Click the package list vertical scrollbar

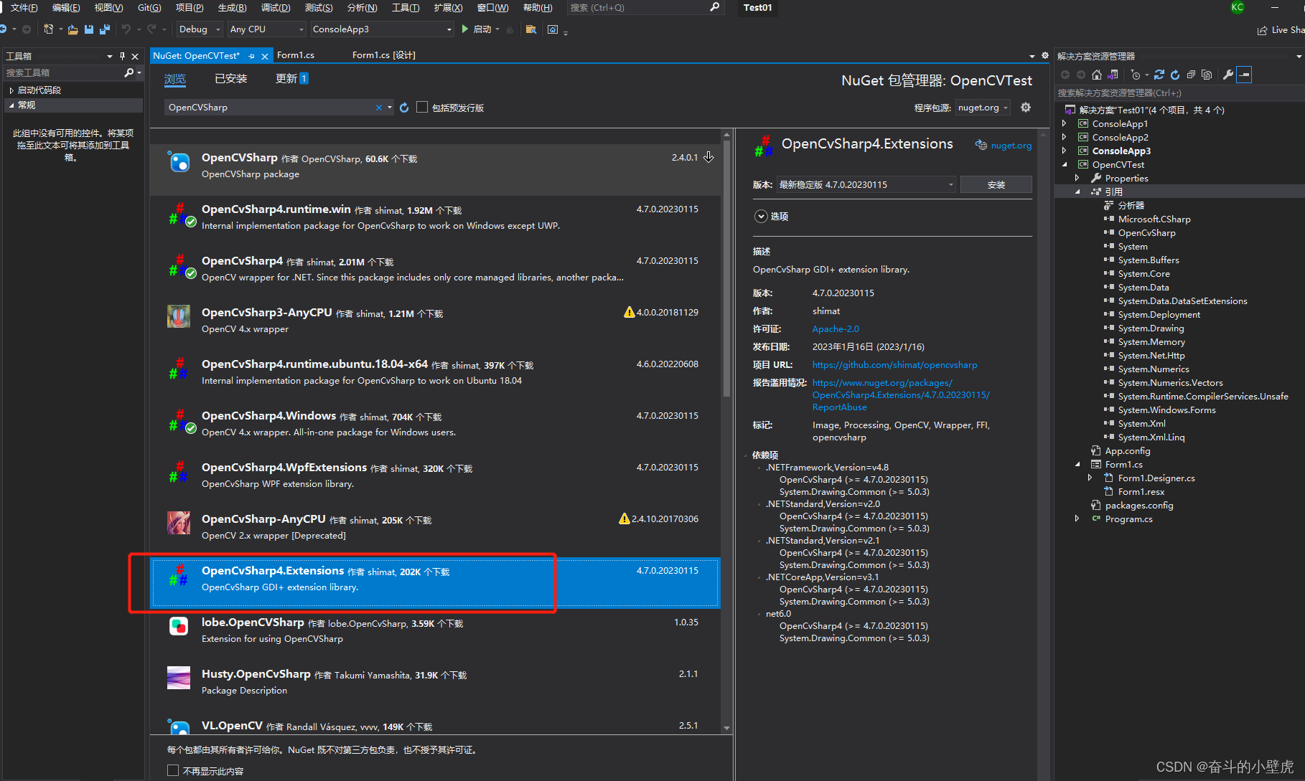(726, 269)
